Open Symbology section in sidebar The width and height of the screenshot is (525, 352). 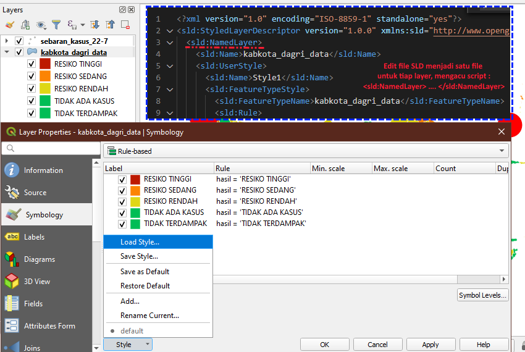pyautogui.click(x=46, y=215)
